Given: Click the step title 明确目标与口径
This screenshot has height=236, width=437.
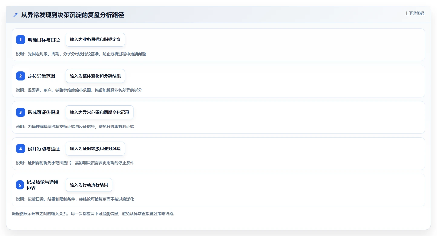Looking at the screenshot, I should (44, 40).
